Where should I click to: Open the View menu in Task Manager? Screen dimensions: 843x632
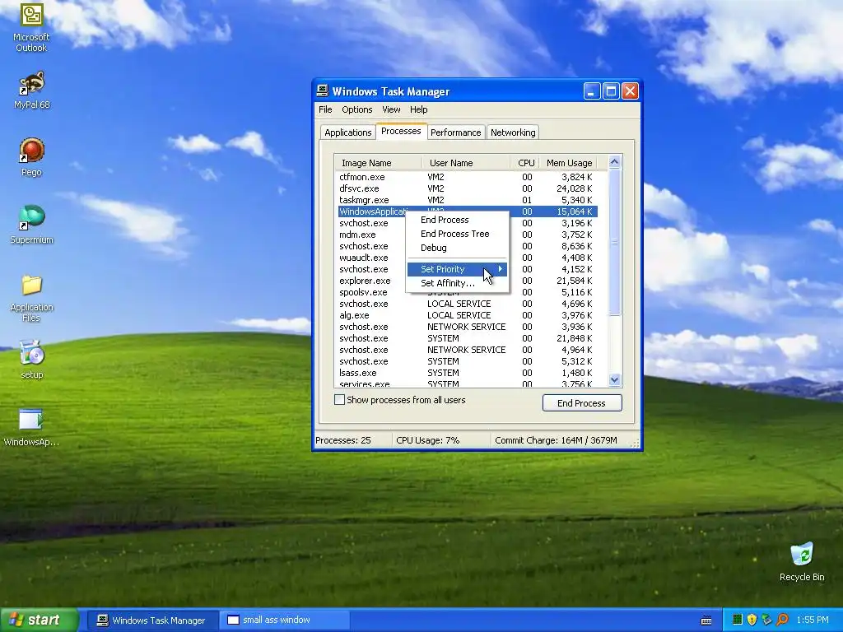[391, 109]
